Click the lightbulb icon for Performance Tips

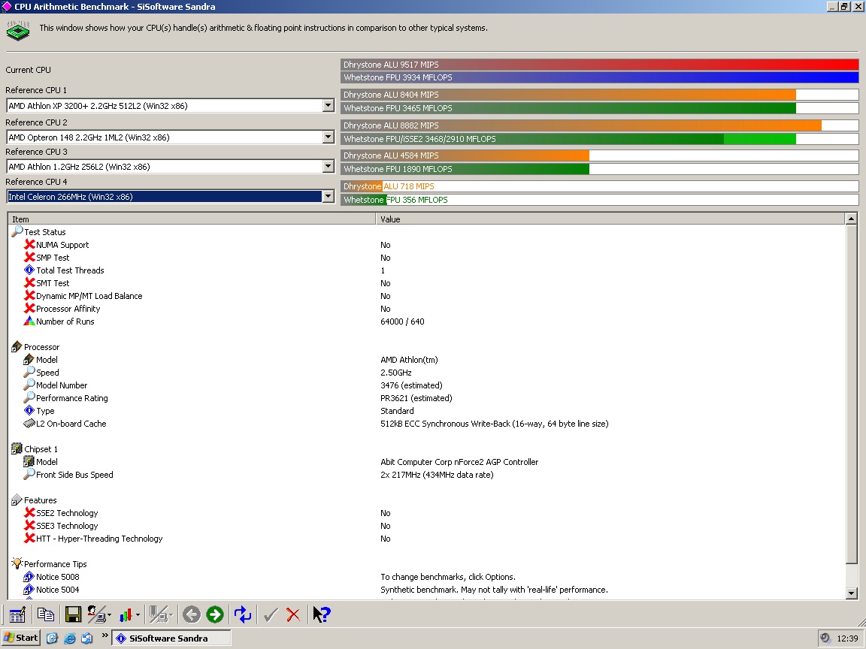pyautogui.click(x=17, y=563)
